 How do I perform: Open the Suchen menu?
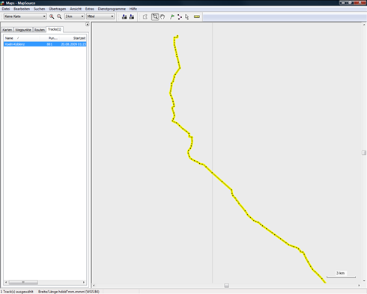(39, 9)
